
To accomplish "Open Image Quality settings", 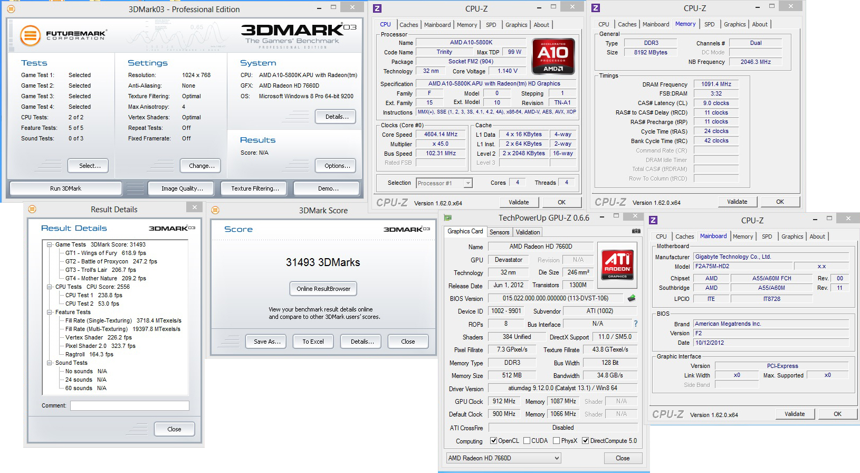I will click(x=182, y=188).
